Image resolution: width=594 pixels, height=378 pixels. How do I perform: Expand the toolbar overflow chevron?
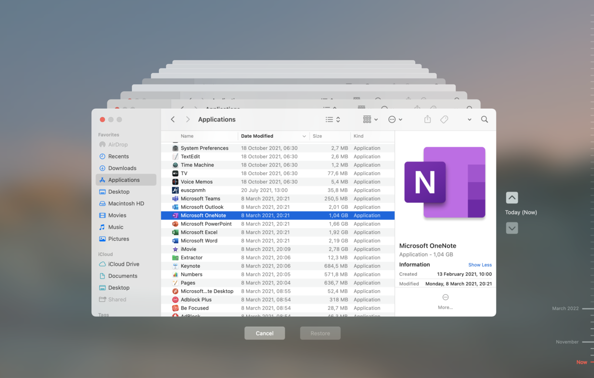click(469, 119)
